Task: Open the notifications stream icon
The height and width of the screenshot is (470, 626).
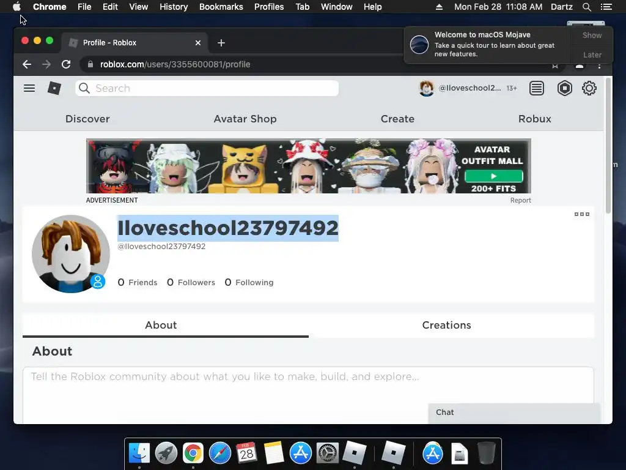Action: point(537,88)
